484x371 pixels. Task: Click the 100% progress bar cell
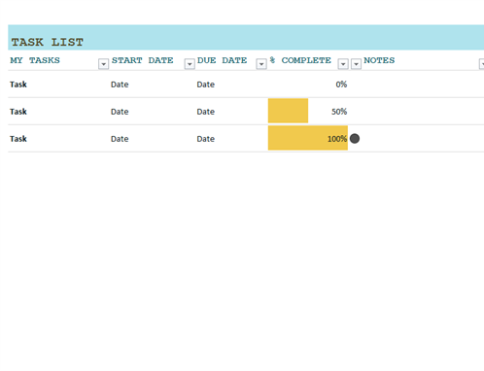pos(308,138)
